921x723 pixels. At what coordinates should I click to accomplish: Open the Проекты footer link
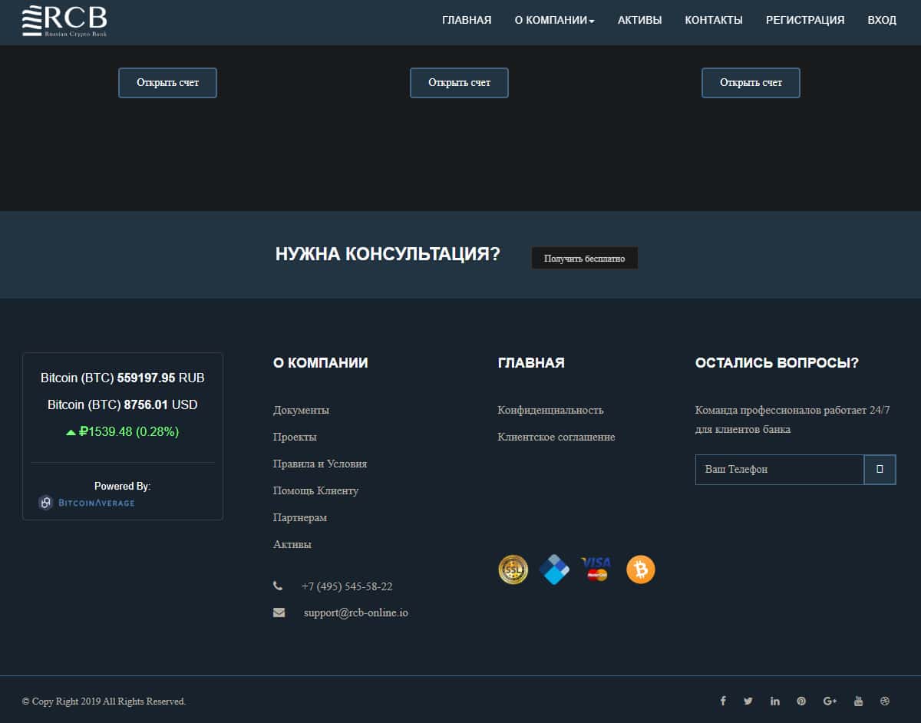(x=295, y=437)
